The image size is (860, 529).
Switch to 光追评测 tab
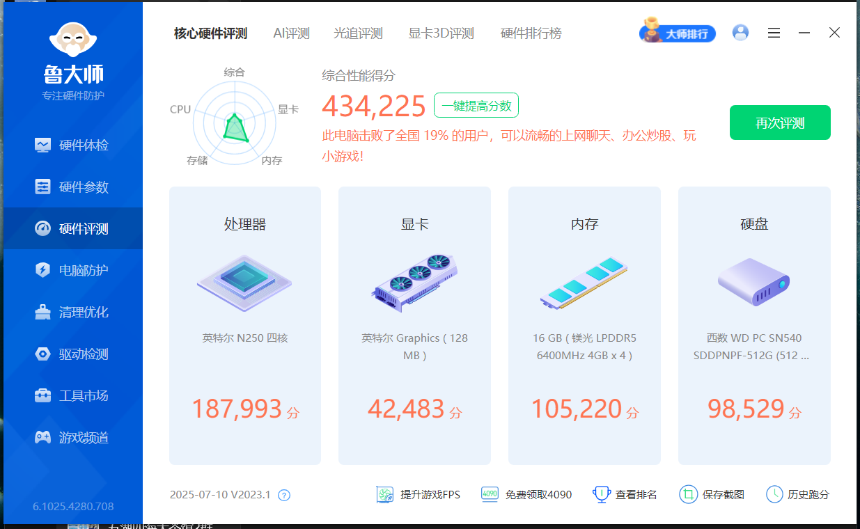[x=359, y=33]
